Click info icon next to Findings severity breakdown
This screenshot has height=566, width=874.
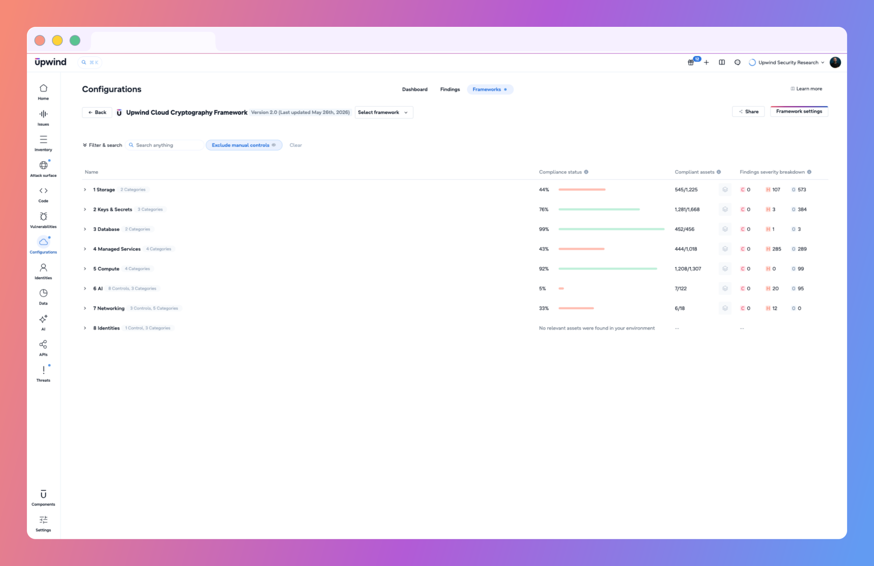[x=809, y=172]
